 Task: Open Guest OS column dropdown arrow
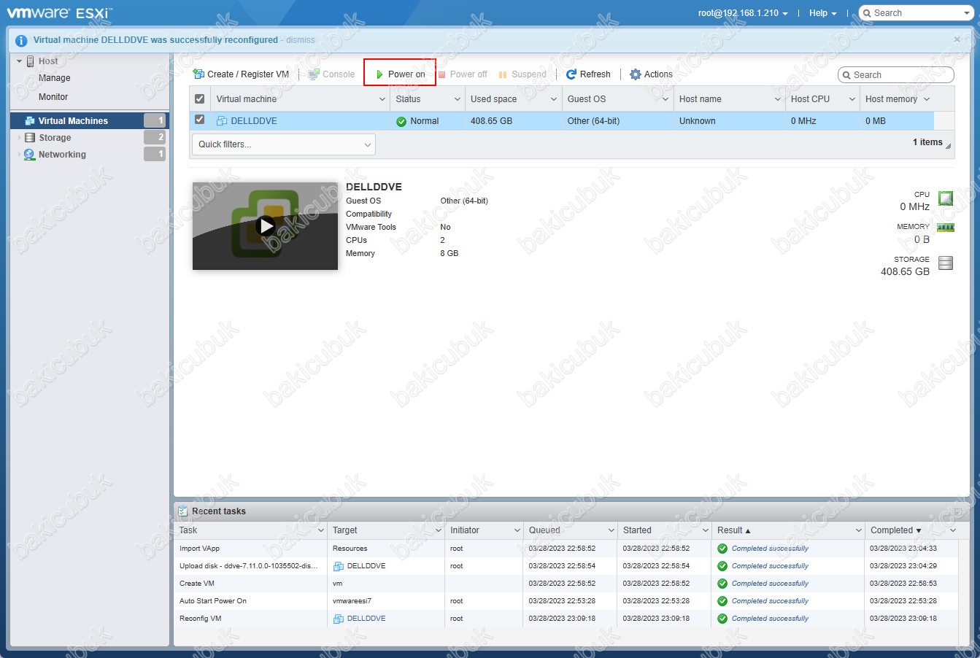665,99
